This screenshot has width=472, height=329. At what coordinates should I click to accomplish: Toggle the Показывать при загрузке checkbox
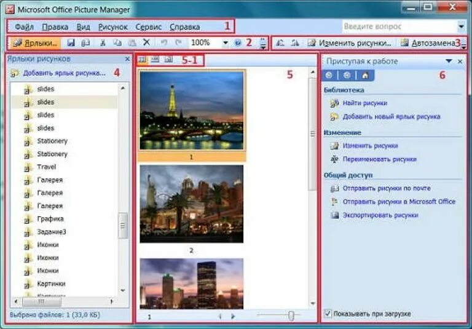[x=328, y=314]
